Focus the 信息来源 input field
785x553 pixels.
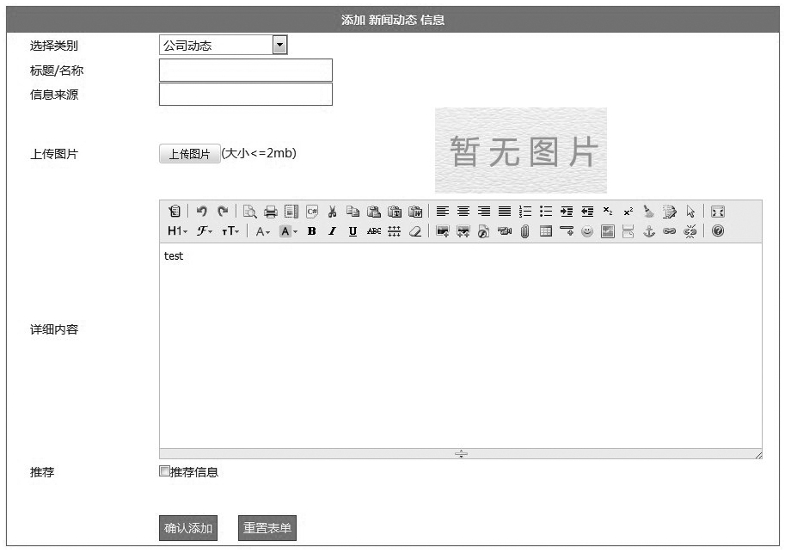tap(246, 94)
